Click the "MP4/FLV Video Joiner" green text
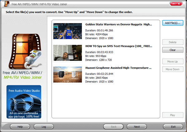 tap(23, 77)
